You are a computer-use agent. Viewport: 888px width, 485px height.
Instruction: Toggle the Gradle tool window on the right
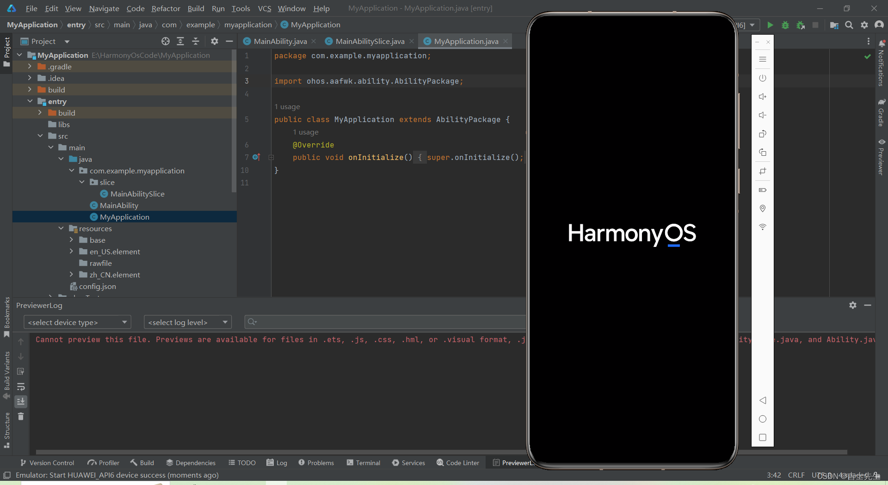[882, 112]
